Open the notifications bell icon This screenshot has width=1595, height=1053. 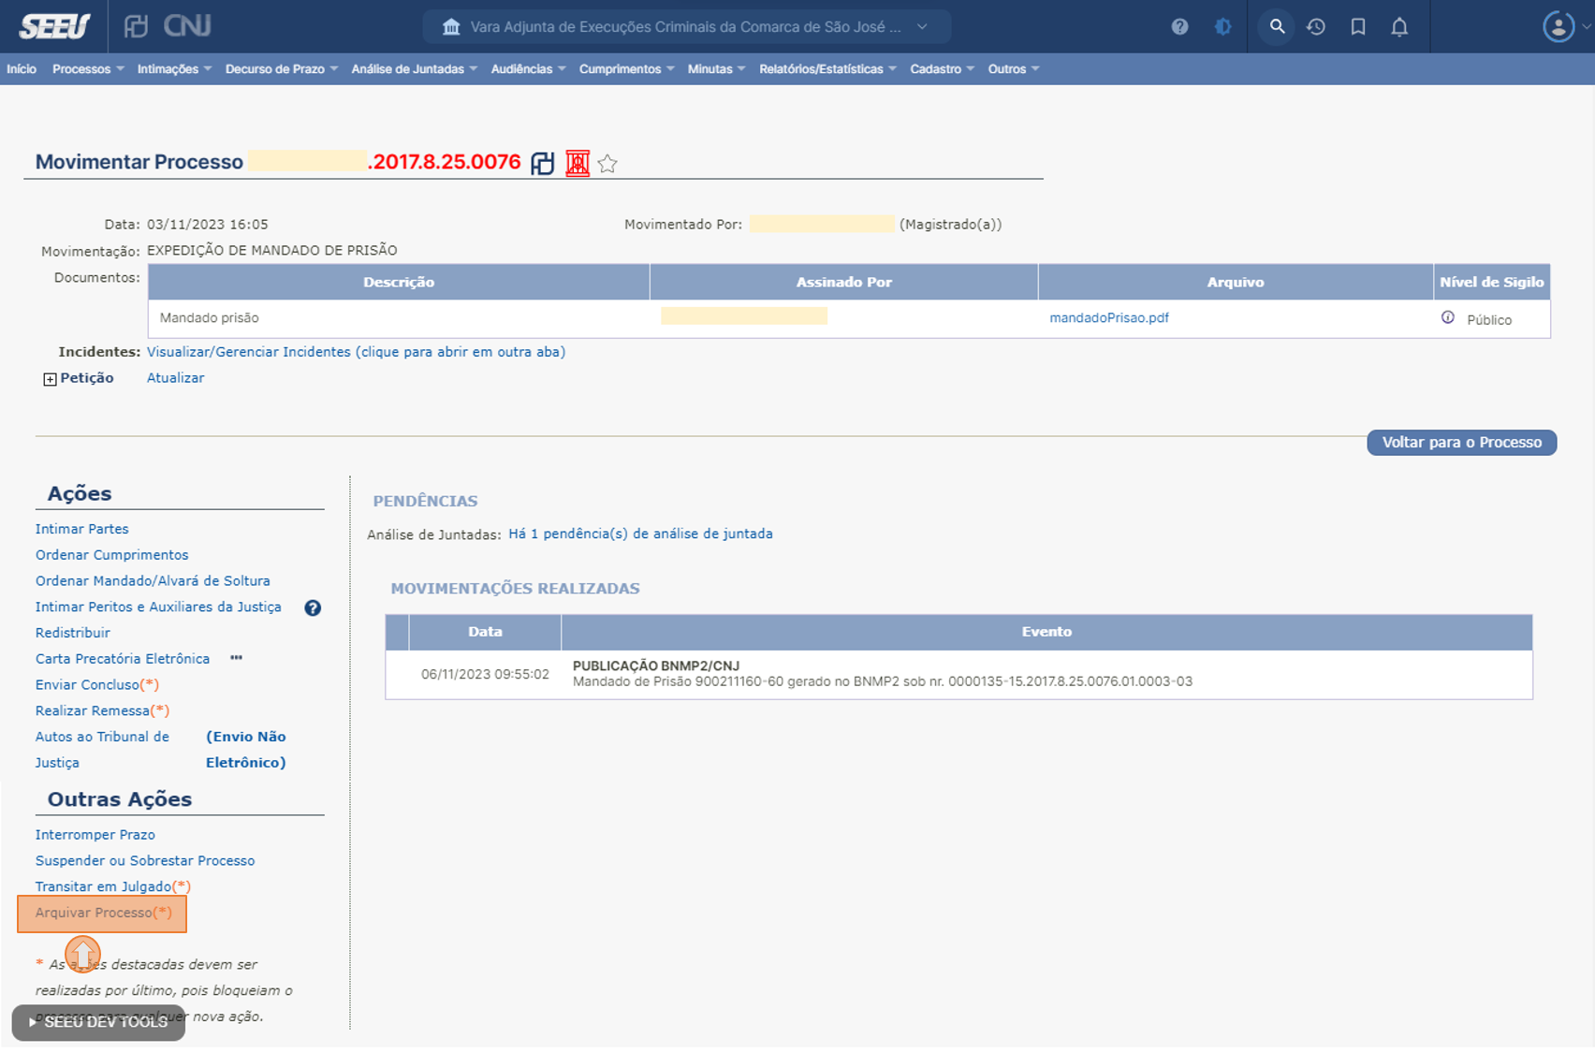click(1399, 27)
